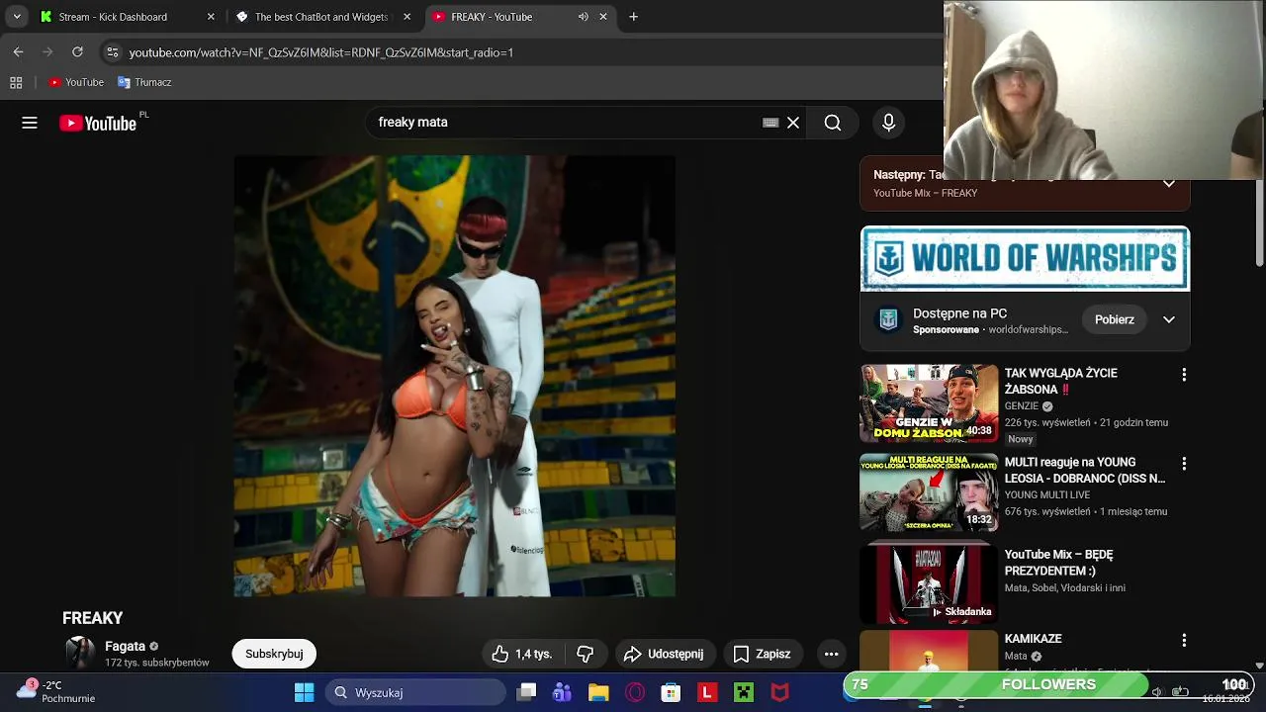Viewport: 1266px width, 712px height.
Task: Open the tab search dropdown arrow
Action: coord(17,17)
